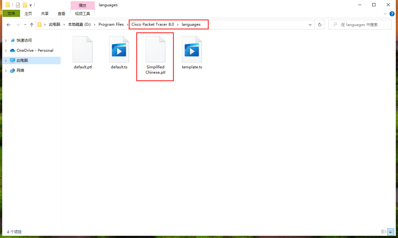Expand the 快速访问 tree node
Viewport: 398px width, 238px height.
coord(6,40)
